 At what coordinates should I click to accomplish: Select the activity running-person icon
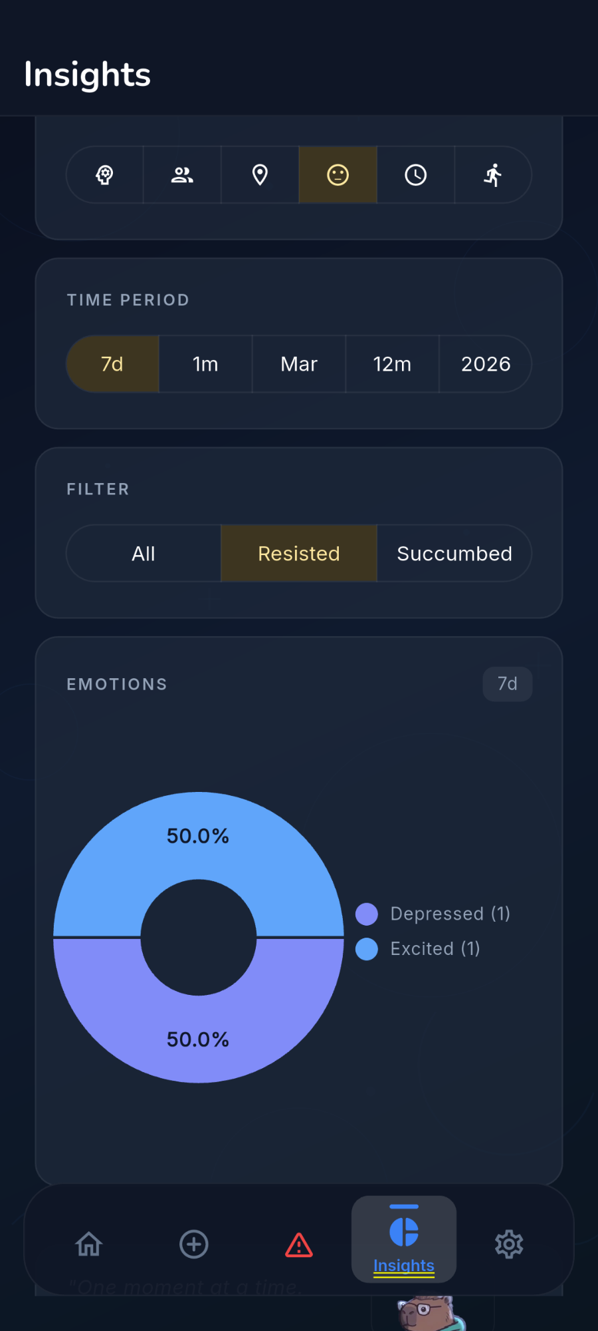pyautogui.click(x=493, y=174)
